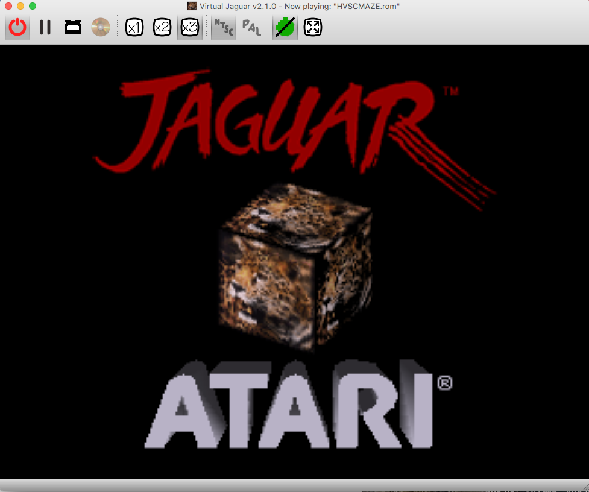Image resolution: width=589 pixels, height=492 pixels.
Task: Select the x3 zoom scale
Action: tap(189, 27)
